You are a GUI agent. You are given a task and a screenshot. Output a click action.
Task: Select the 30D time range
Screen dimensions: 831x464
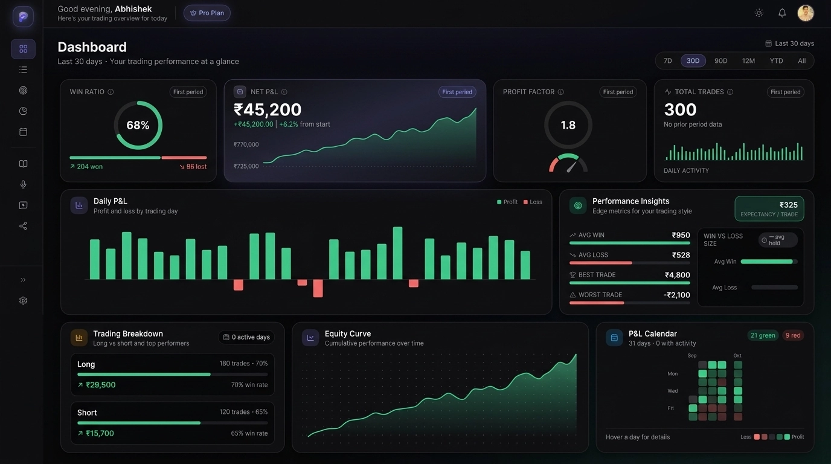[693, 60]
